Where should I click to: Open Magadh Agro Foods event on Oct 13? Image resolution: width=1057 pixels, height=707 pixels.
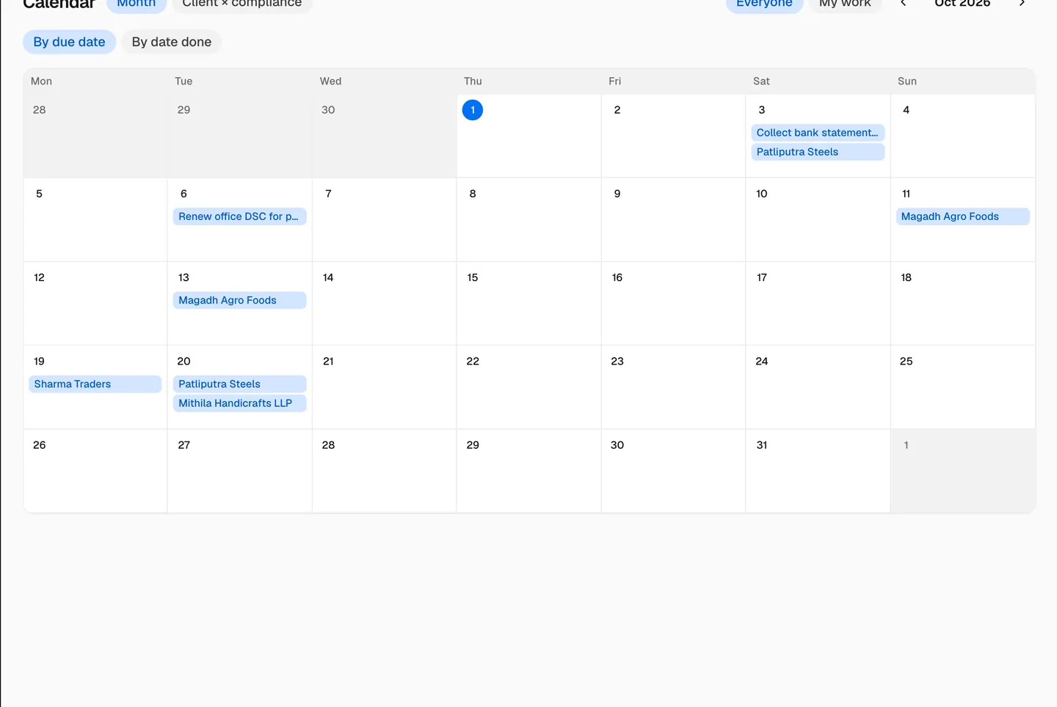239,300
